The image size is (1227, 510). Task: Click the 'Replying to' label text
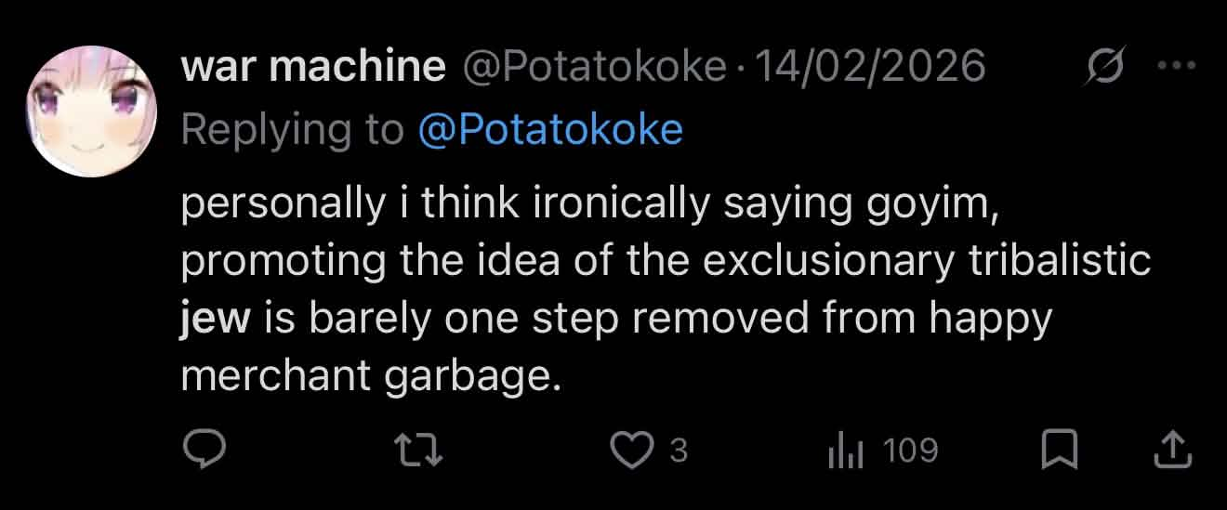click(x=293, y=130)
